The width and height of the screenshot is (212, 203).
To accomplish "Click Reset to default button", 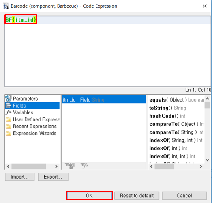I will (137, 195).
